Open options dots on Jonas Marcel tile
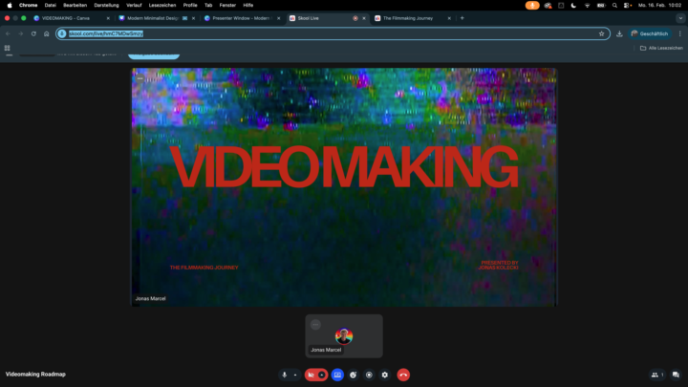The height and width of the screenshot is (387, 688). pyautogui.click(x=315, y=325)
